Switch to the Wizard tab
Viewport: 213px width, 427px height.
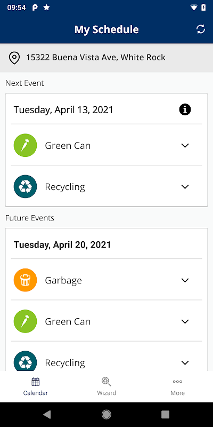pyautogui.click(x=106, y=386)
